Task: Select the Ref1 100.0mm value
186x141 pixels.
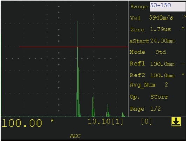Action: click(x=152, y=64)
